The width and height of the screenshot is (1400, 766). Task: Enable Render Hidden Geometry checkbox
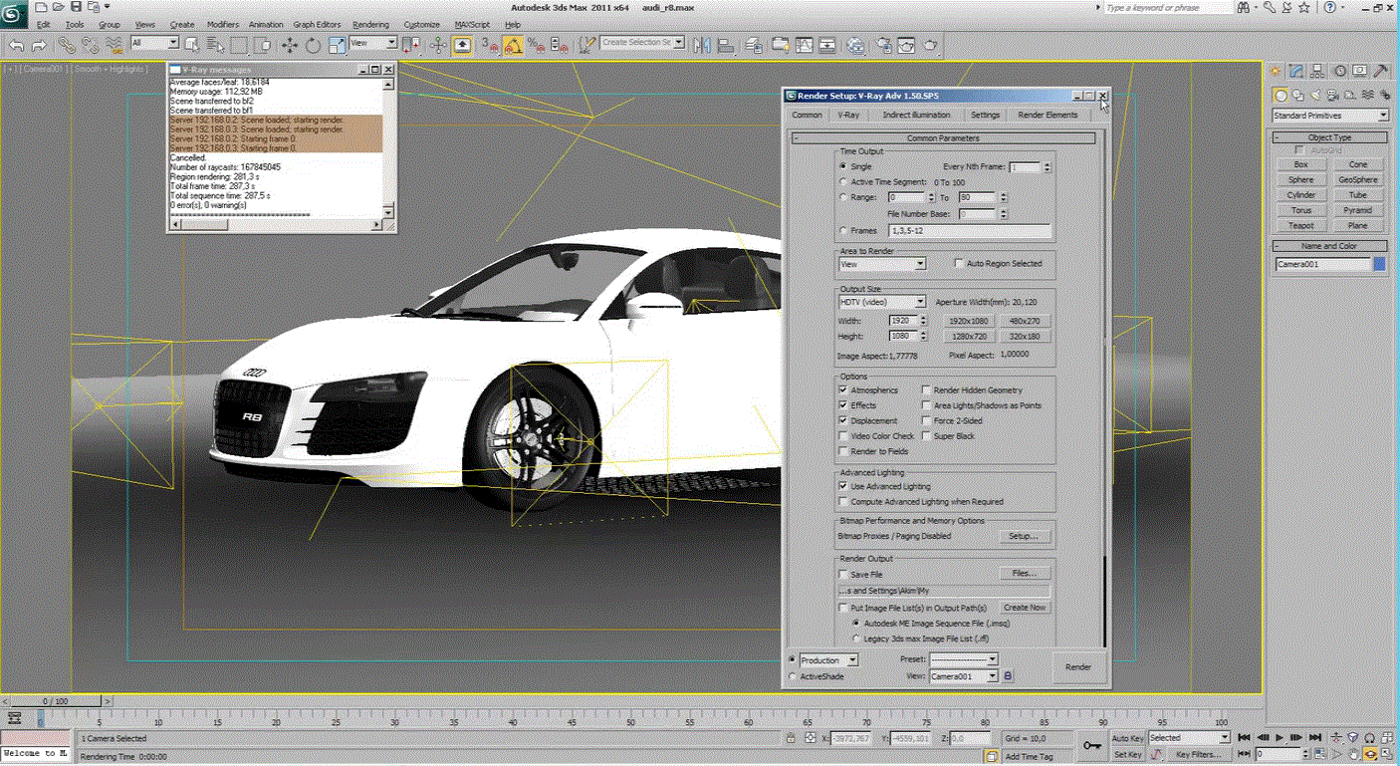[926, 390]
